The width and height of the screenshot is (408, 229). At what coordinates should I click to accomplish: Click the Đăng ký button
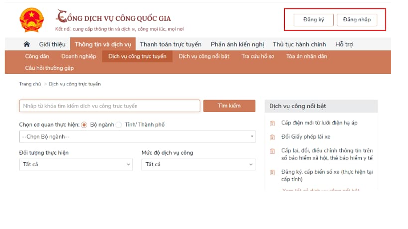(314, 20)
